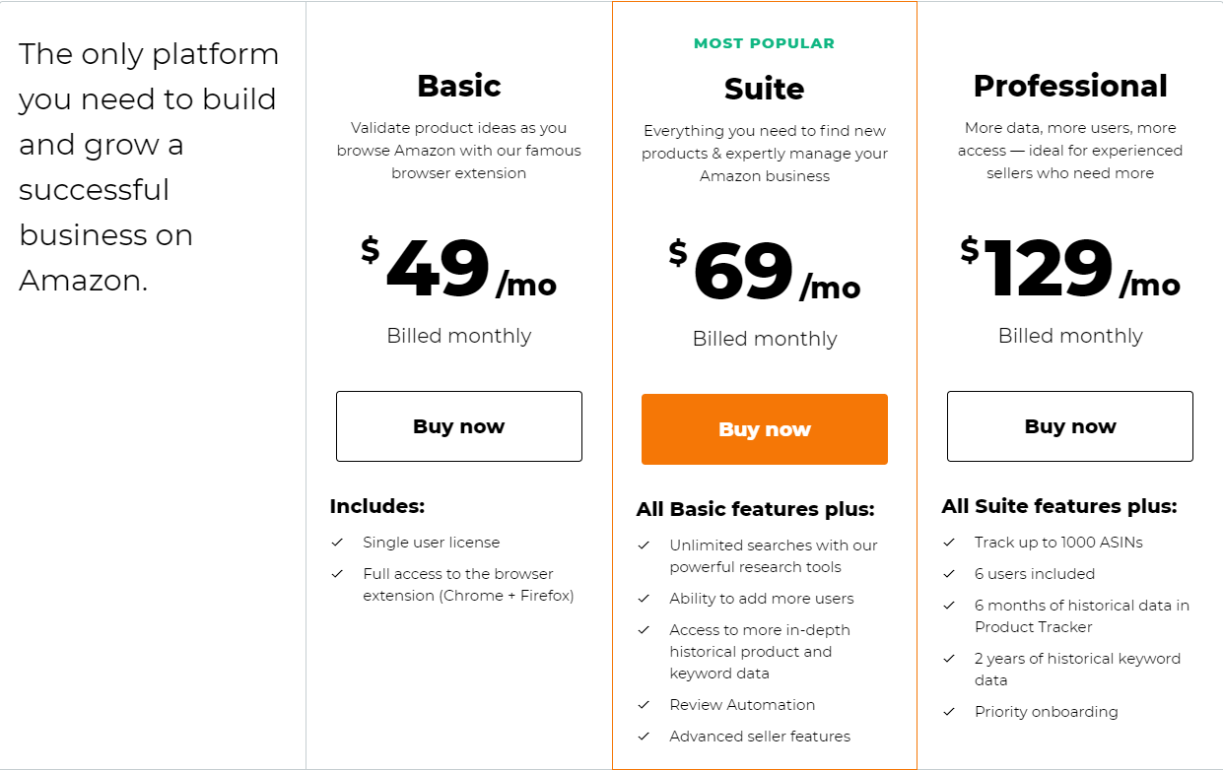The width and height of the screenshot is (1223, 770).
Task: Click the checkmark next to Review Automation
Action: (644, 705)
